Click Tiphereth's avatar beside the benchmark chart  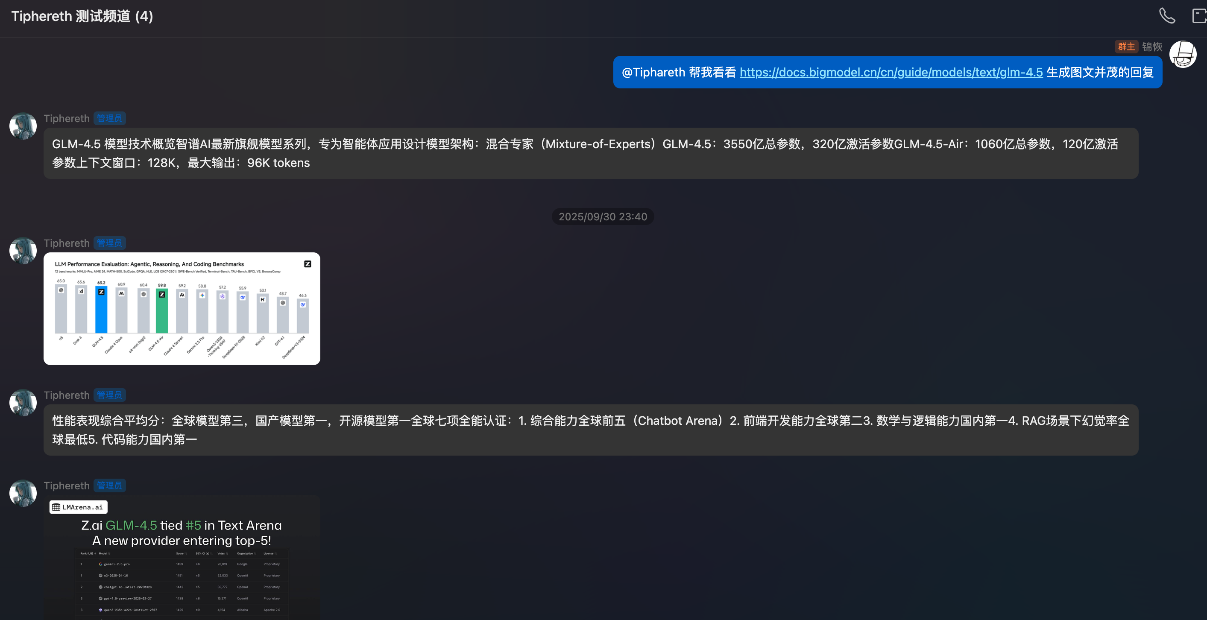pyautogui.click(x=23, y=251)
